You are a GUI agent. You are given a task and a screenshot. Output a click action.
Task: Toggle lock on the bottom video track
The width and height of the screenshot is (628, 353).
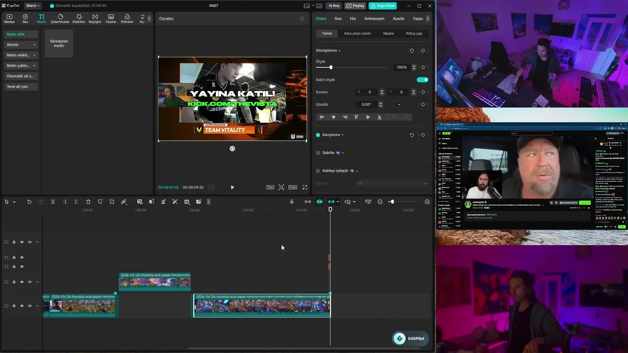14,306
